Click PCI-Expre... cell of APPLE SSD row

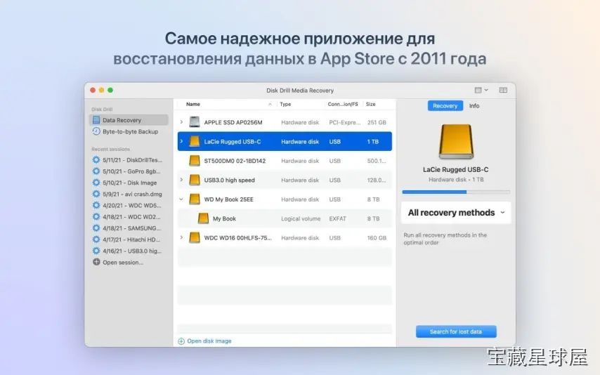pyautogui.click(x=345, y=122)
